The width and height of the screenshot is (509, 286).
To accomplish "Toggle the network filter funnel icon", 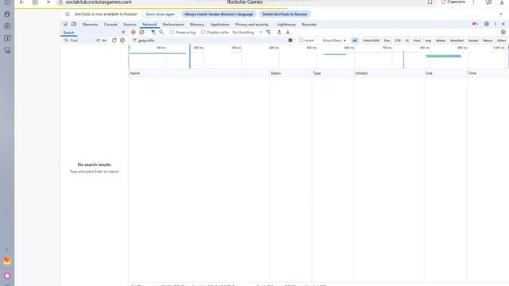I will (153, 32).
